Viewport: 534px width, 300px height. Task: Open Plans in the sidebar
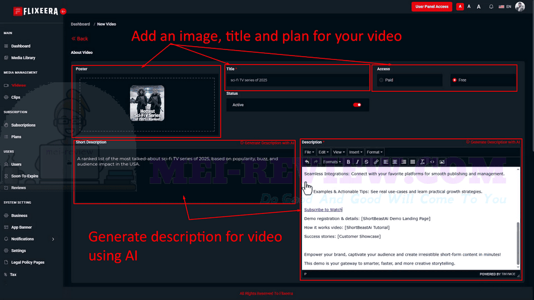[x=16, y=137]
